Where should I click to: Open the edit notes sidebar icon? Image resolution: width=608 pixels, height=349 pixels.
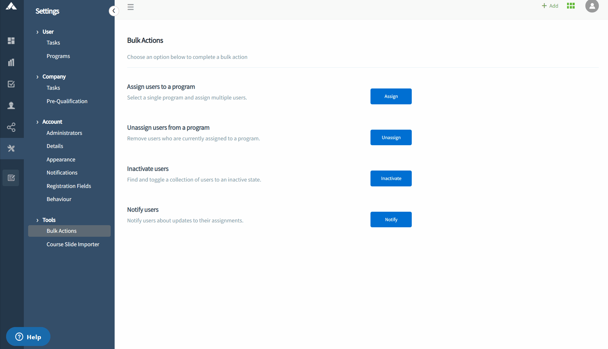click(11, 178)
